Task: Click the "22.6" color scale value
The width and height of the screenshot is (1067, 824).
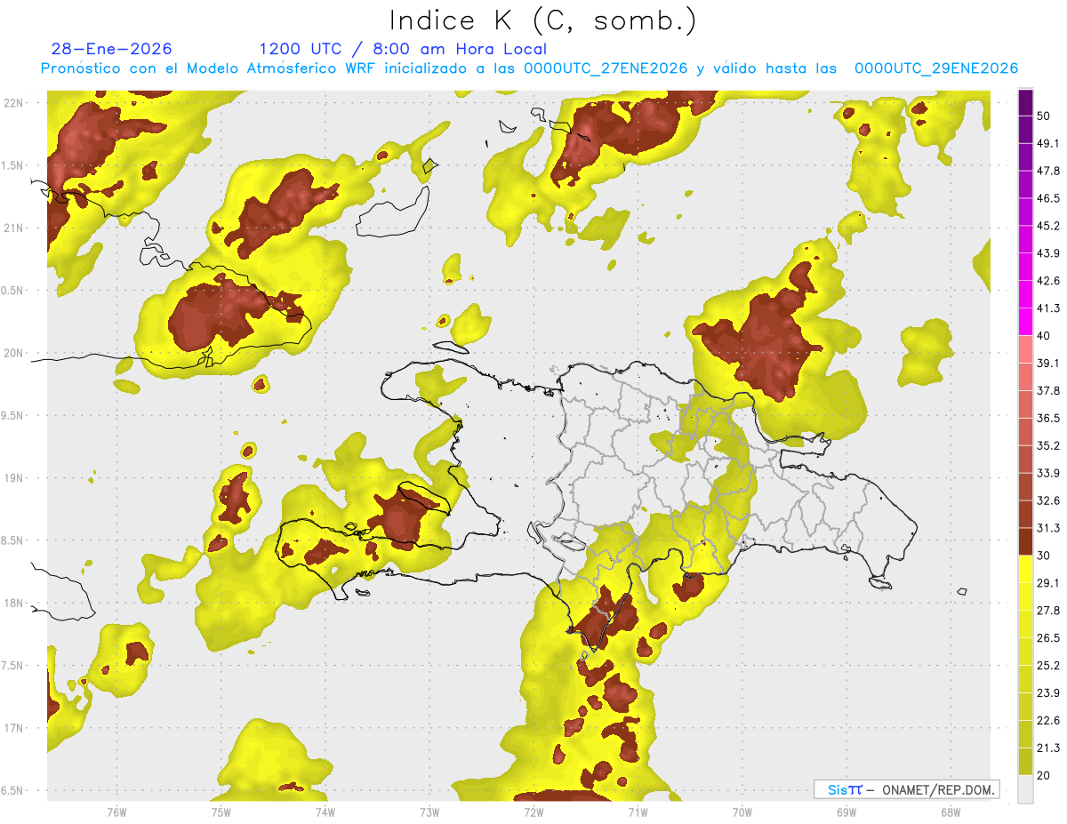Action: tap(1048, 720)
